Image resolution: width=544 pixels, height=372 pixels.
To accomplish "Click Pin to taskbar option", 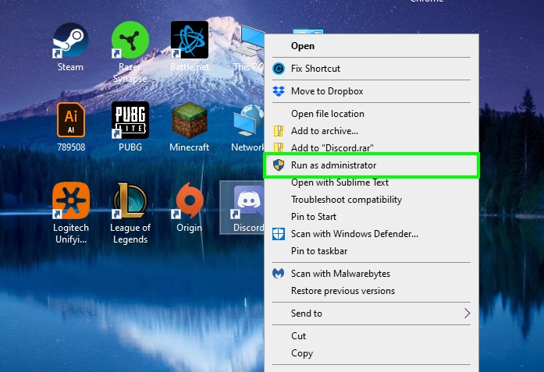I will click(x=319, y=251).
